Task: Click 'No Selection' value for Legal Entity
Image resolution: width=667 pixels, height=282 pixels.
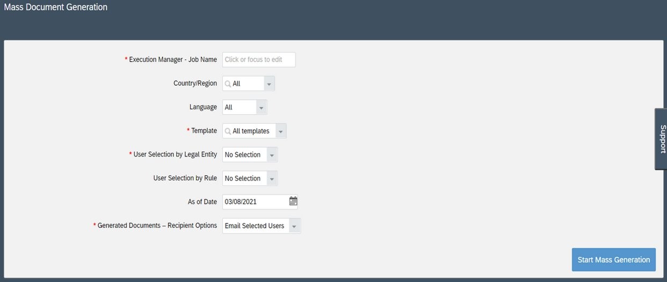Action: pos(243,155)
